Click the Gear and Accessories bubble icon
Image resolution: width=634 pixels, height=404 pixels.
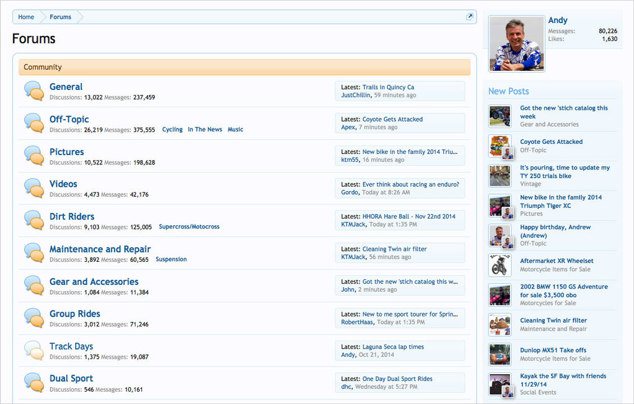34,285
